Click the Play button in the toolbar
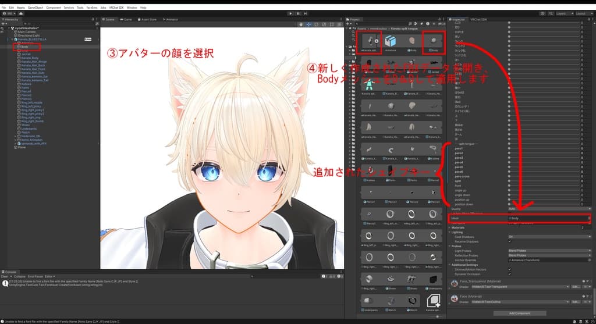The width and height of the screenshot is (596, 324). [291, 13]
